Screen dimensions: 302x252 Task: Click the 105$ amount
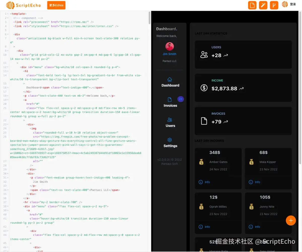click(x=265, y=197)
